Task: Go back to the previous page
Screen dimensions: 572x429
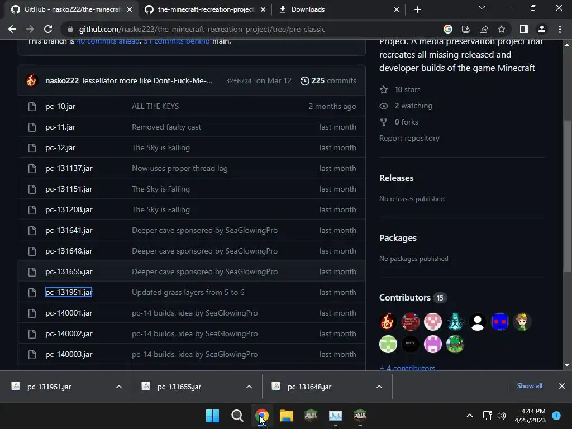Action: tap(12, 29)
